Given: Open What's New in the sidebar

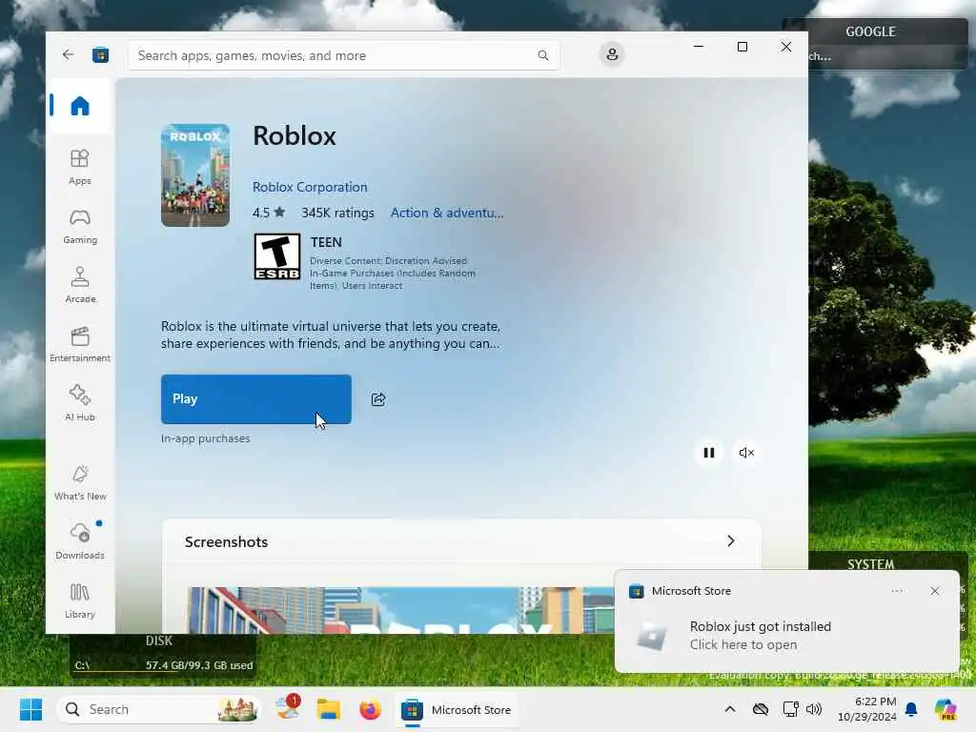Looking at the screenshot, I should pyautogui.click(x=80, y=482).
